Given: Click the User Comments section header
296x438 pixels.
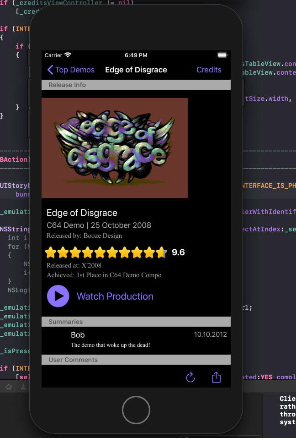Looking at the screenshot, I should (136, 360).
